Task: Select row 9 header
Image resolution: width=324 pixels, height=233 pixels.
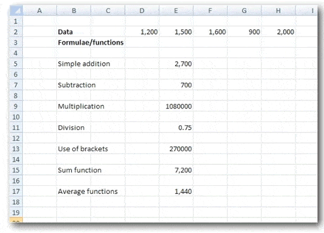Action: 16,106
